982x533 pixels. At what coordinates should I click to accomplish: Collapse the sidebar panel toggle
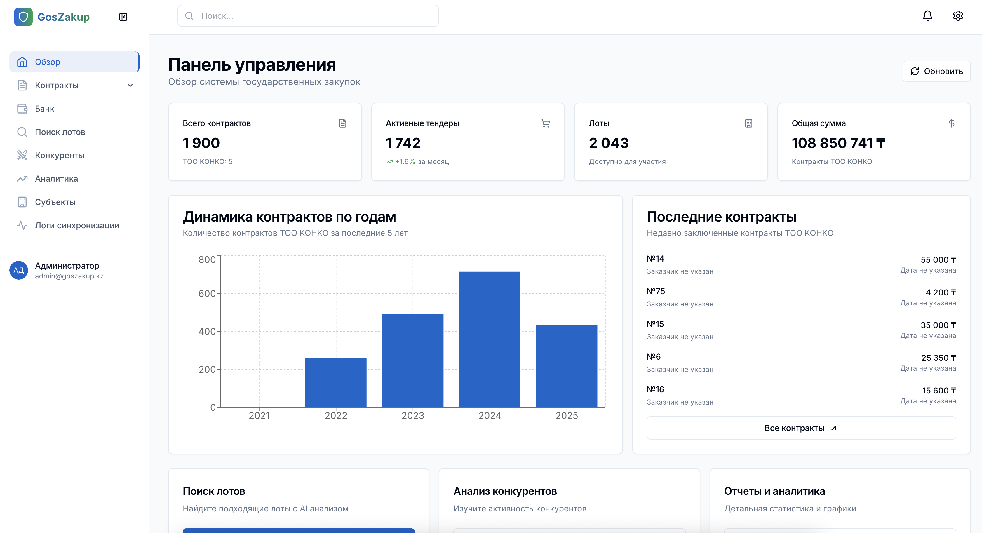pos(123,17)
